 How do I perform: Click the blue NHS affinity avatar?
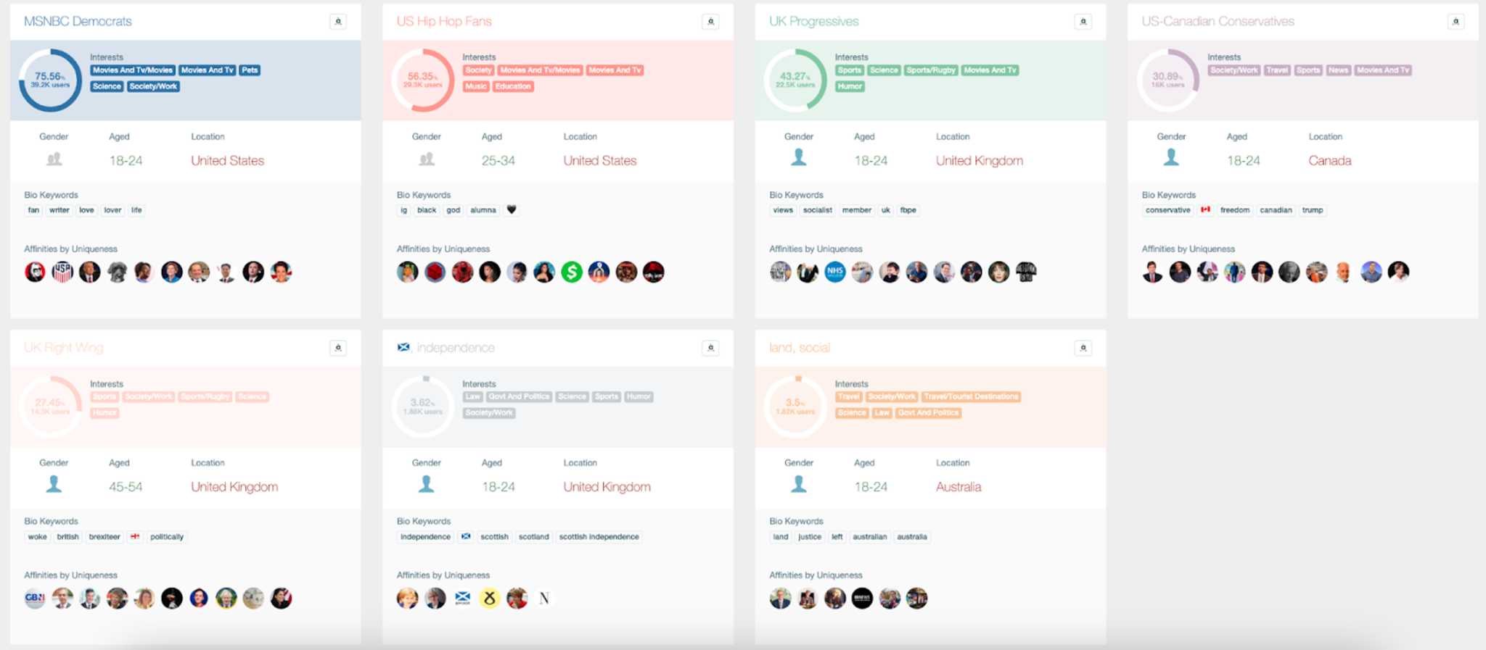[835, 272]
